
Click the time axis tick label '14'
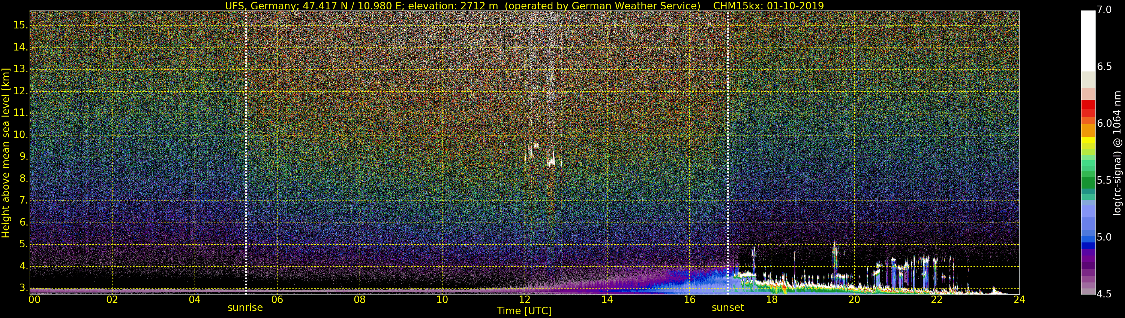607,300
